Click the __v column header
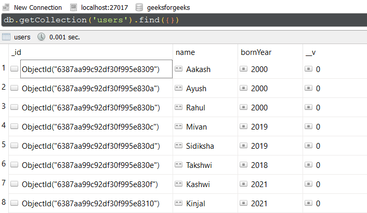The image size is (367, 213). point(310,52)
